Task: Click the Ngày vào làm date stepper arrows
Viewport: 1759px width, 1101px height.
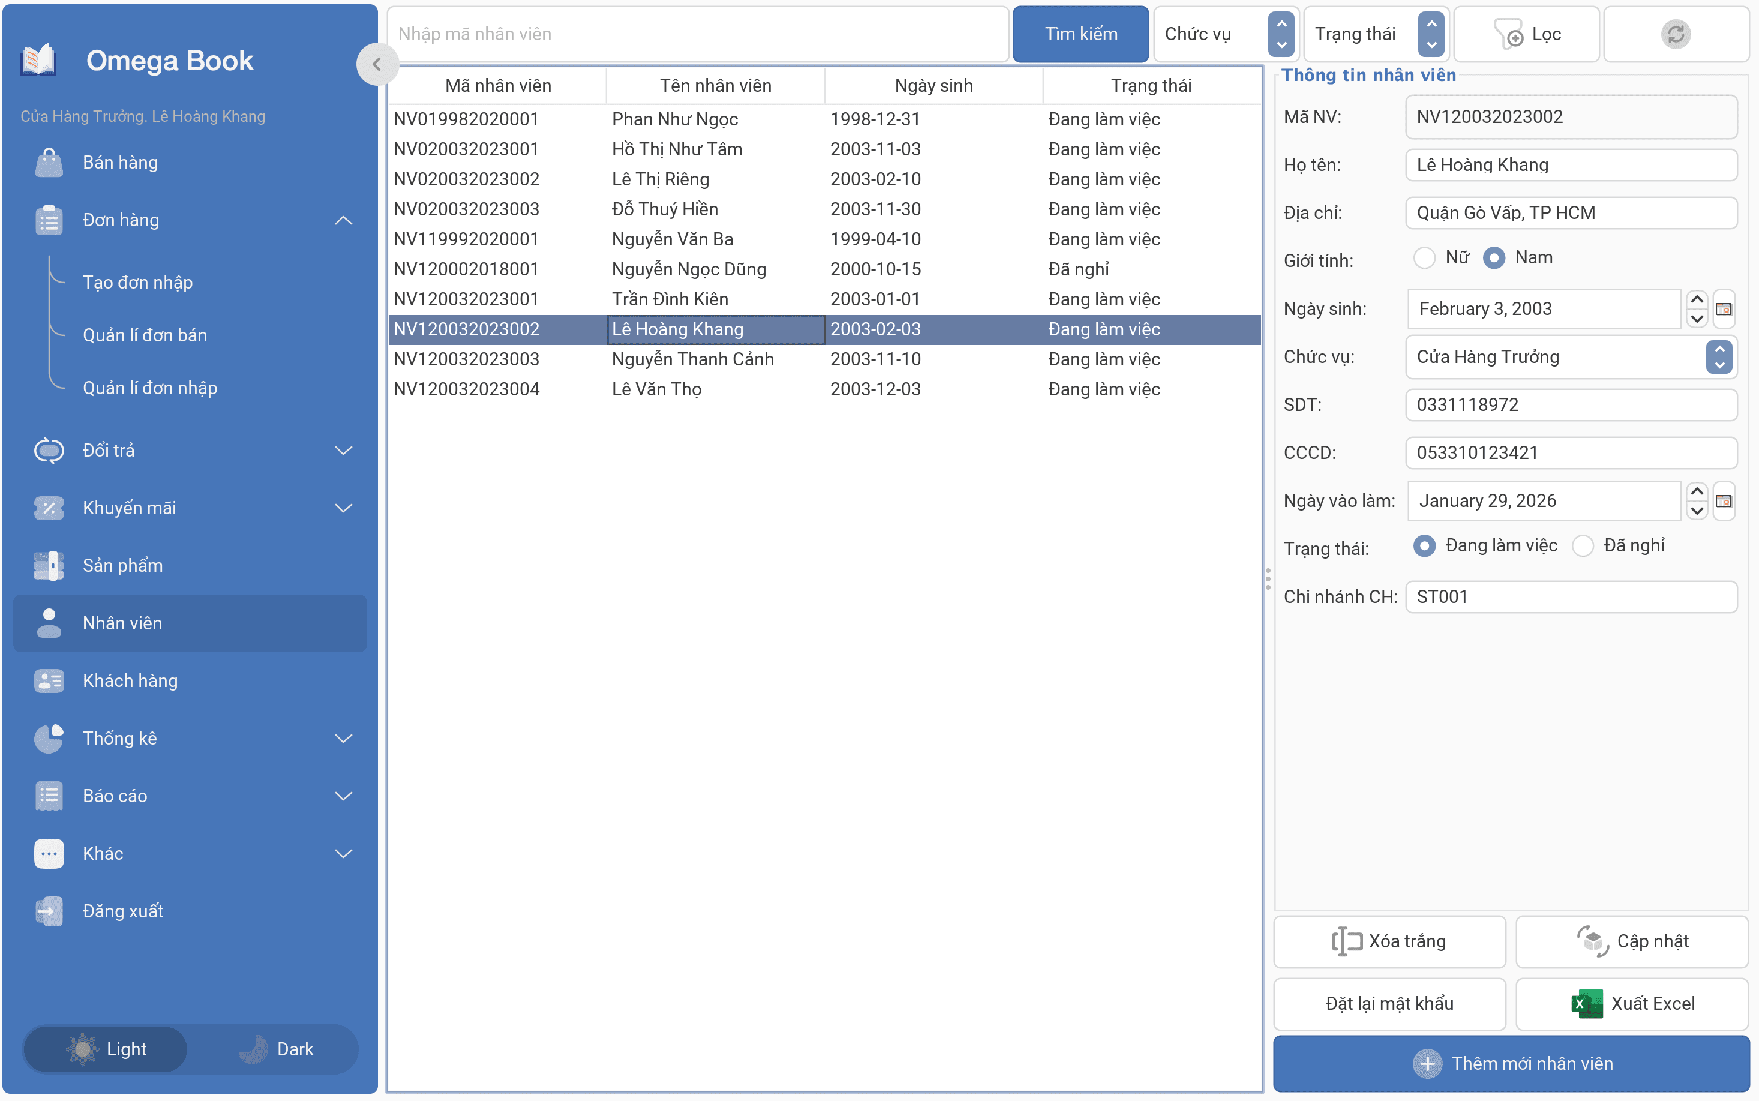Action: pos(1697,501)
